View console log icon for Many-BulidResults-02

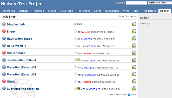pyautogui.click(x=75, y=74)
